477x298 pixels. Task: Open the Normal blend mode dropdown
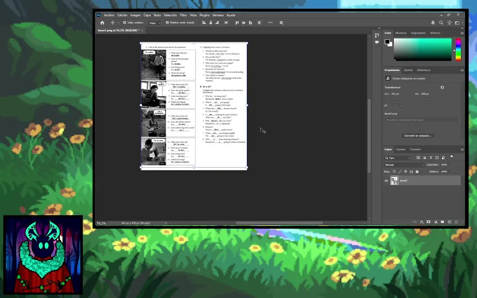pyautogui.click(x=405, y=165)
